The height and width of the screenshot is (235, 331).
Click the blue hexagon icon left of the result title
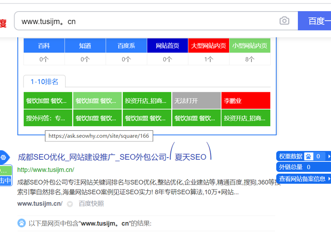(3, 157)
